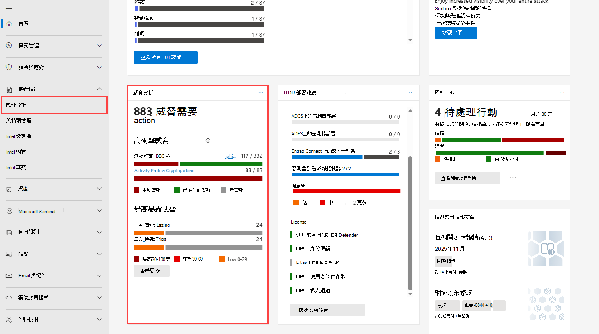Click the 暴露管理 sidebar icon

click(9, 45)
